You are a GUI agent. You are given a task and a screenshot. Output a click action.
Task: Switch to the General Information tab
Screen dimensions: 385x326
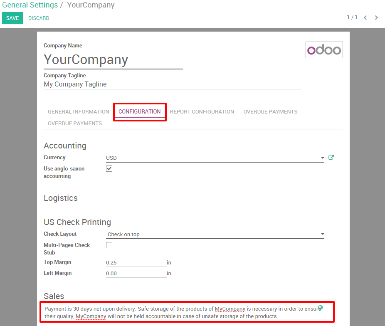point(79,112)
